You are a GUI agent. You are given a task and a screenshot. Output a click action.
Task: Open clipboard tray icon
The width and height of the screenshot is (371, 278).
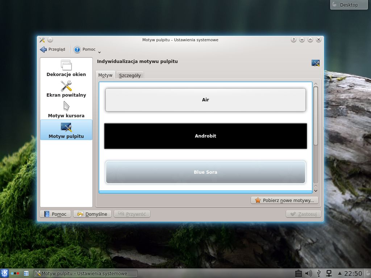tap(299, 274)
